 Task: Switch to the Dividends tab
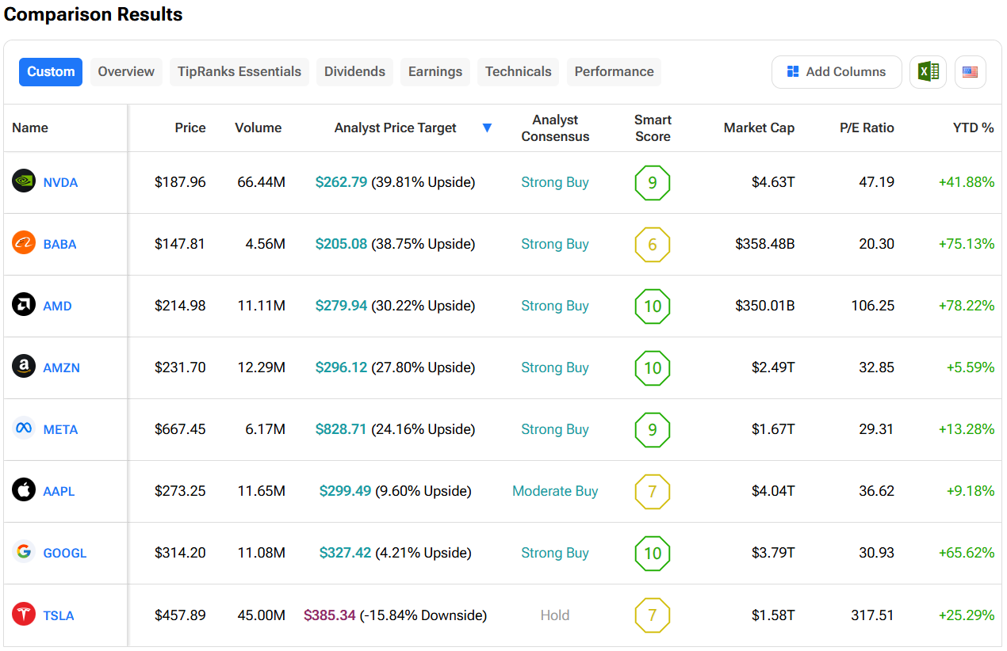coord(354,71)
